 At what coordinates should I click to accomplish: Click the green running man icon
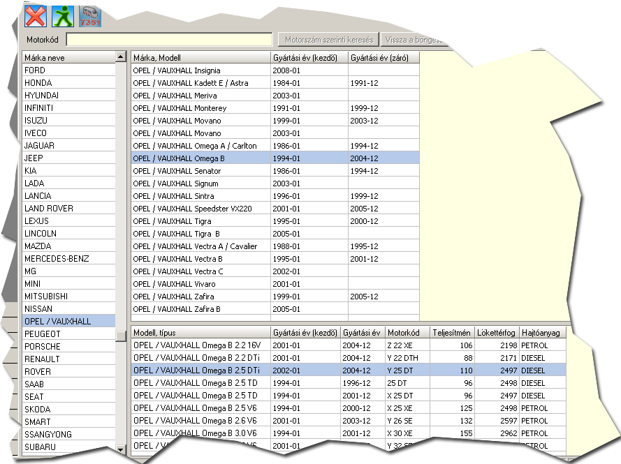[x=63, y=16]
